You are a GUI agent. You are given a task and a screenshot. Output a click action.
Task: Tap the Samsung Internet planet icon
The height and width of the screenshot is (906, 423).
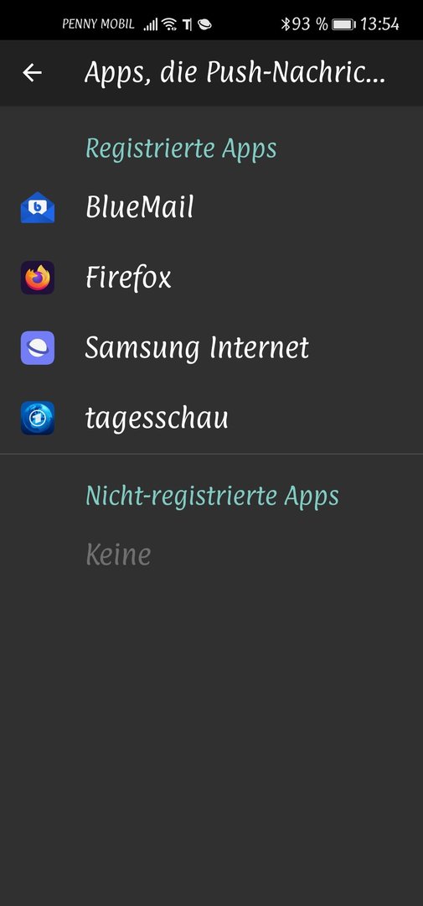pyautogui.click(x=38, y=348)
